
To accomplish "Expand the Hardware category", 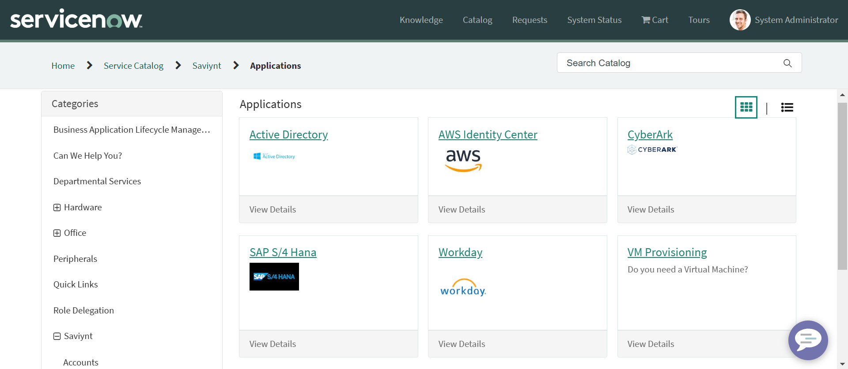I will (x=57, y=207).
